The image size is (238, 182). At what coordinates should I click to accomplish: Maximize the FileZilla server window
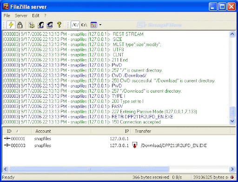pos(222,7)
